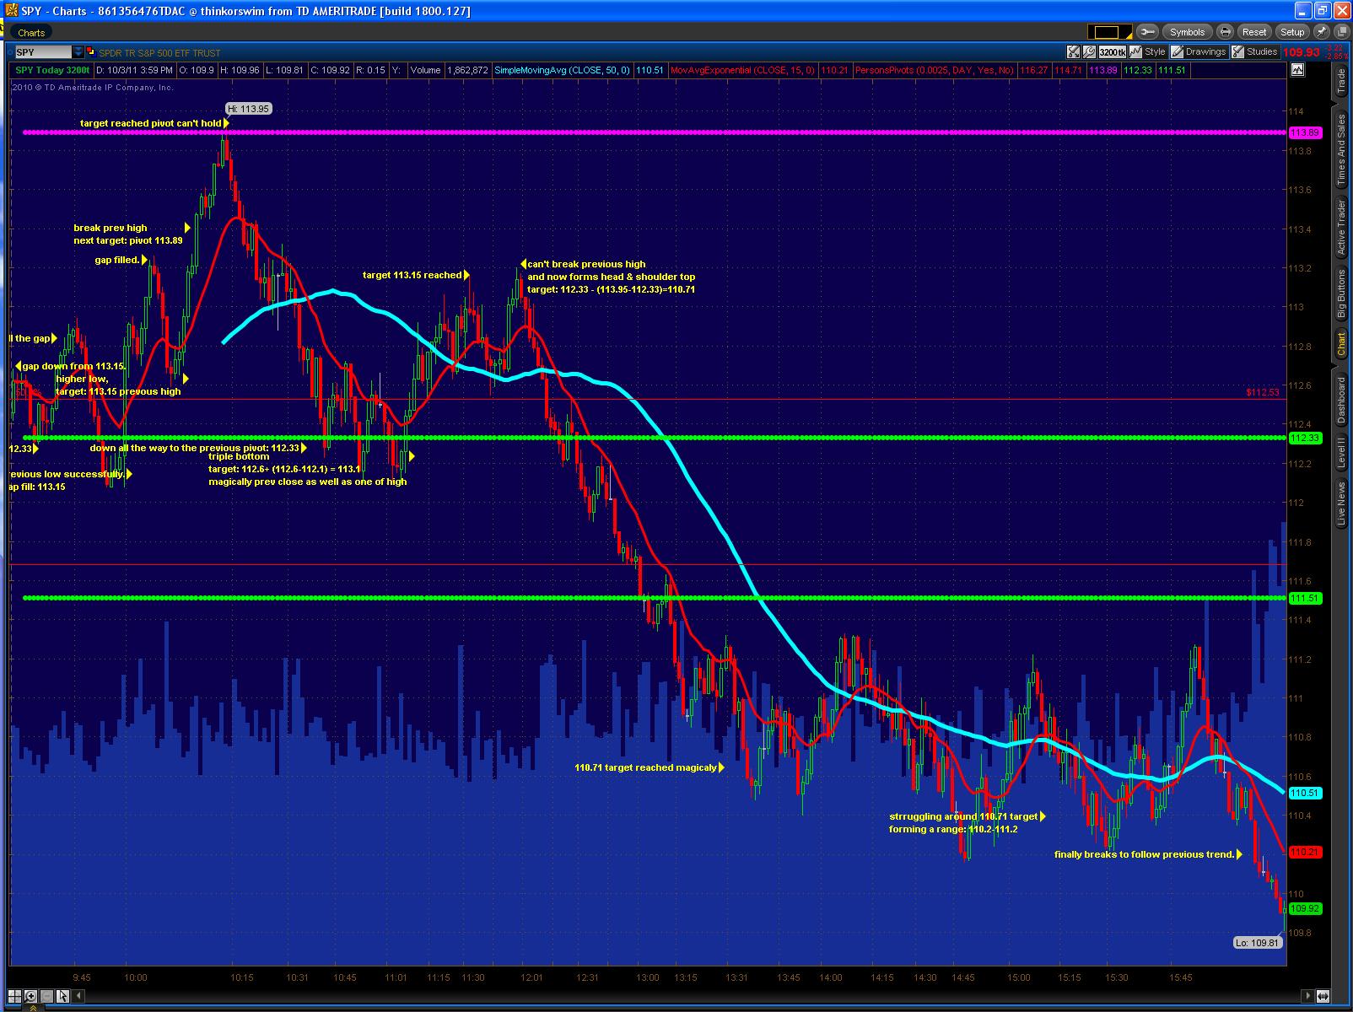Click the double-arrow expand icon at bottom right

pos(1323,996)
